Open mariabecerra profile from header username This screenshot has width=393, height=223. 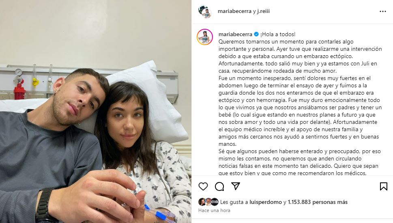click(x=234, y=11)
